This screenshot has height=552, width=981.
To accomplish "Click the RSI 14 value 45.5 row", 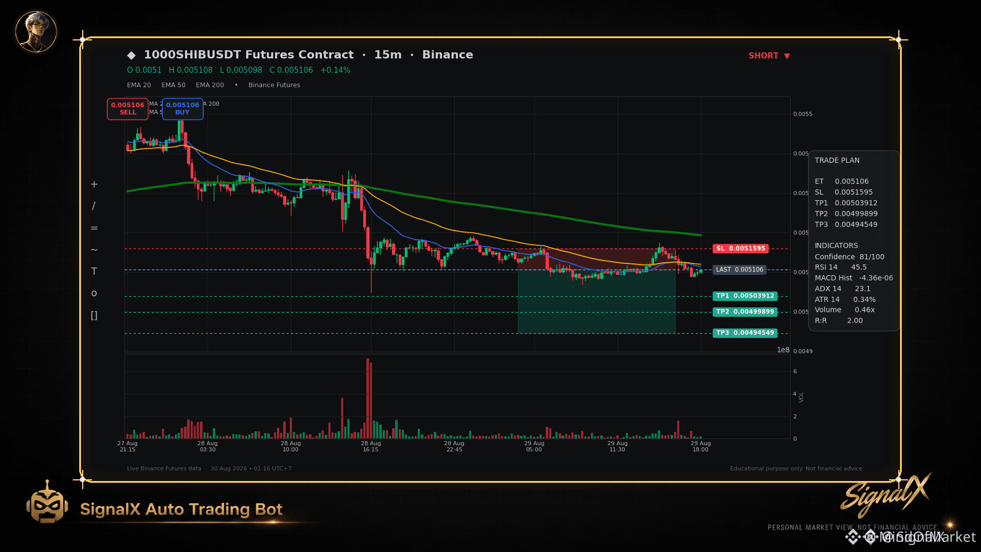I will (x=841, y=267).
